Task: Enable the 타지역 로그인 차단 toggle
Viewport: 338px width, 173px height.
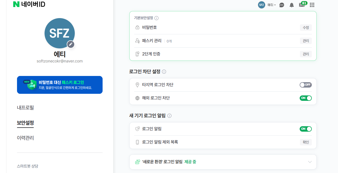Action: tap(306, 85)
